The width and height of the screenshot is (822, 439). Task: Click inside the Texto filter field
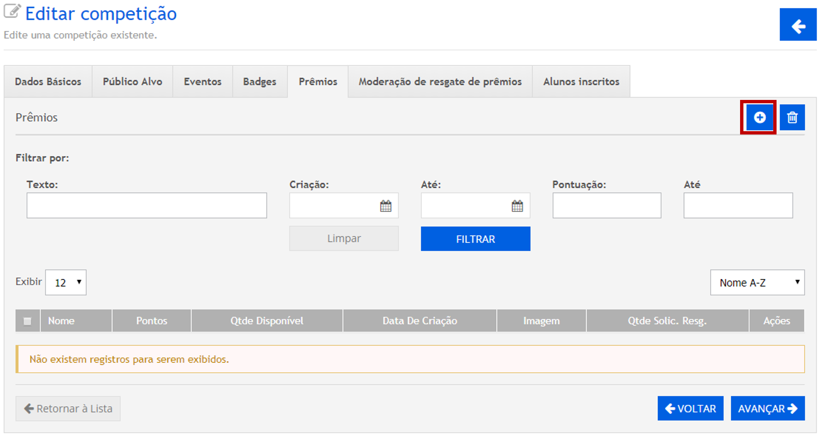(146, 206)
